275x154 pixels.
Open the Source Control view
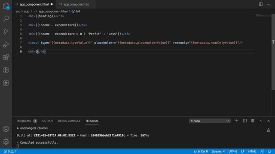pyautogui.click(x=6, y=31)
